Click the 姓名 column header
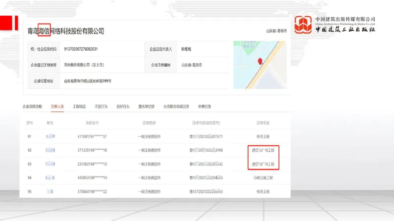Image resolution: width=394 pixels, height=221 pixels. 50,123
